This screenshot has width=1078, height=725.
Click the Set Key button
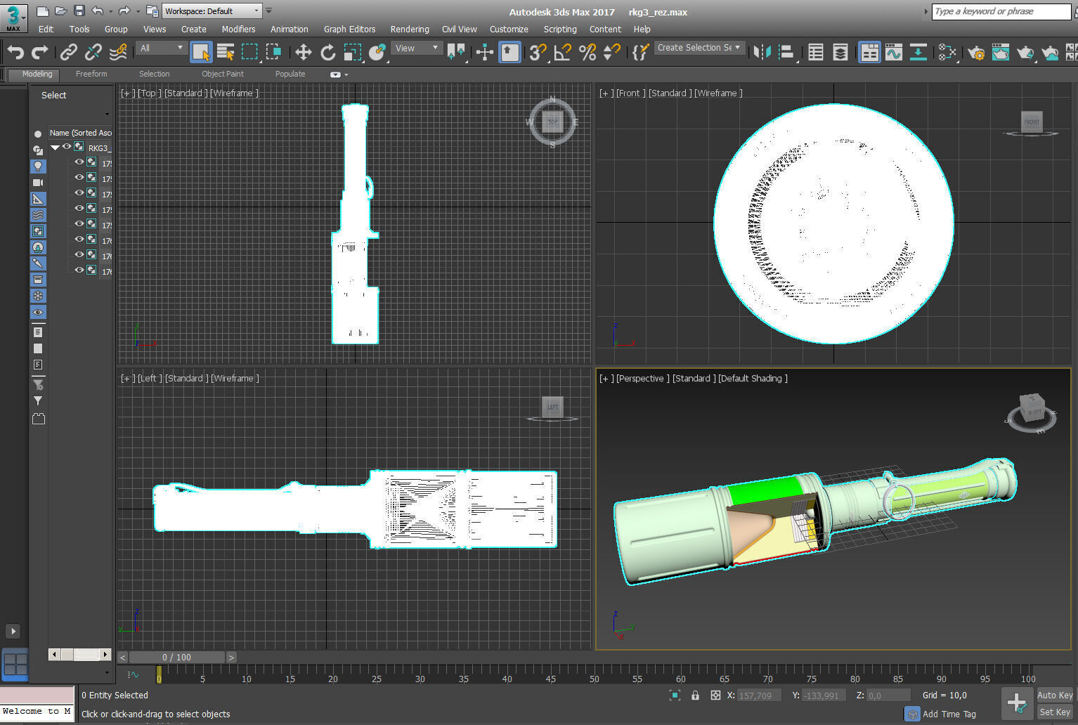click(x=1055, y=712)
